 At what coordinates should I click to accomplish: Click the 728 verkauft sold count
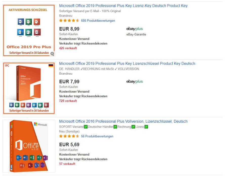point(68,101)
